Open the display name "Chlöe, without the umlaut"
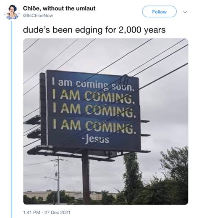199x218 pixels. pyautogui.click(x=59, y=8)
